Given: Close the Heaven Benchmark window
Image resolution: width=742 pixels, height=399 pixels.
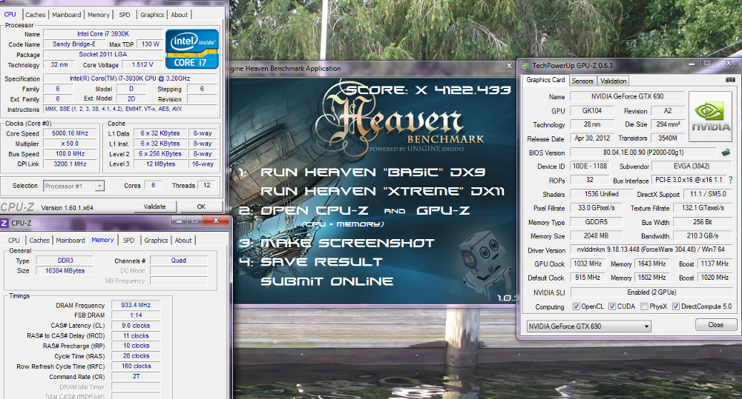Looking at the screenshot, I should (509, 66).
